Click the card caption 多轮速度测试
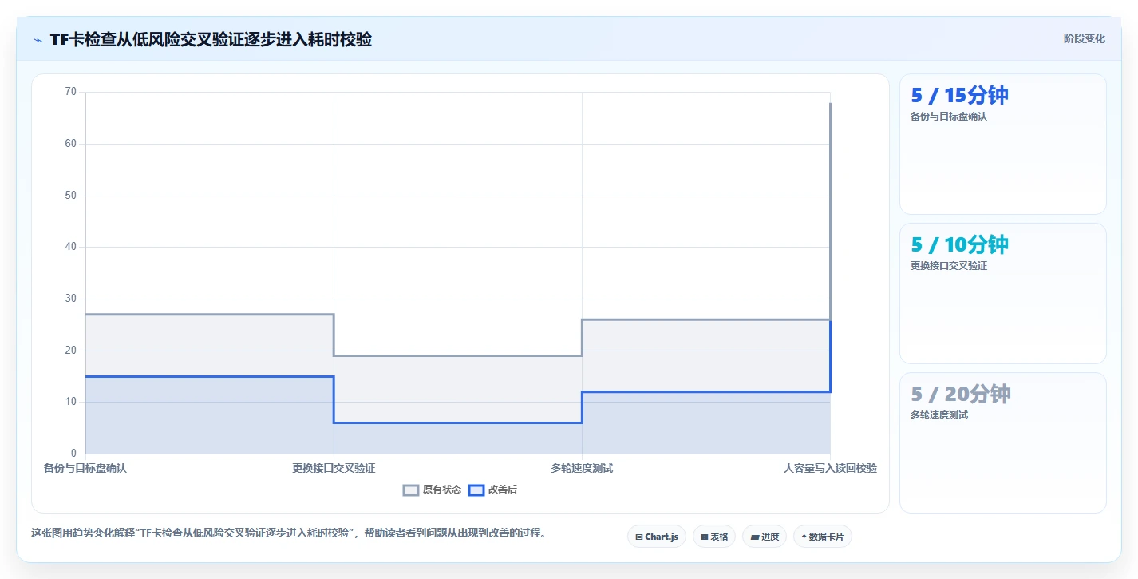 coord(939,415)
